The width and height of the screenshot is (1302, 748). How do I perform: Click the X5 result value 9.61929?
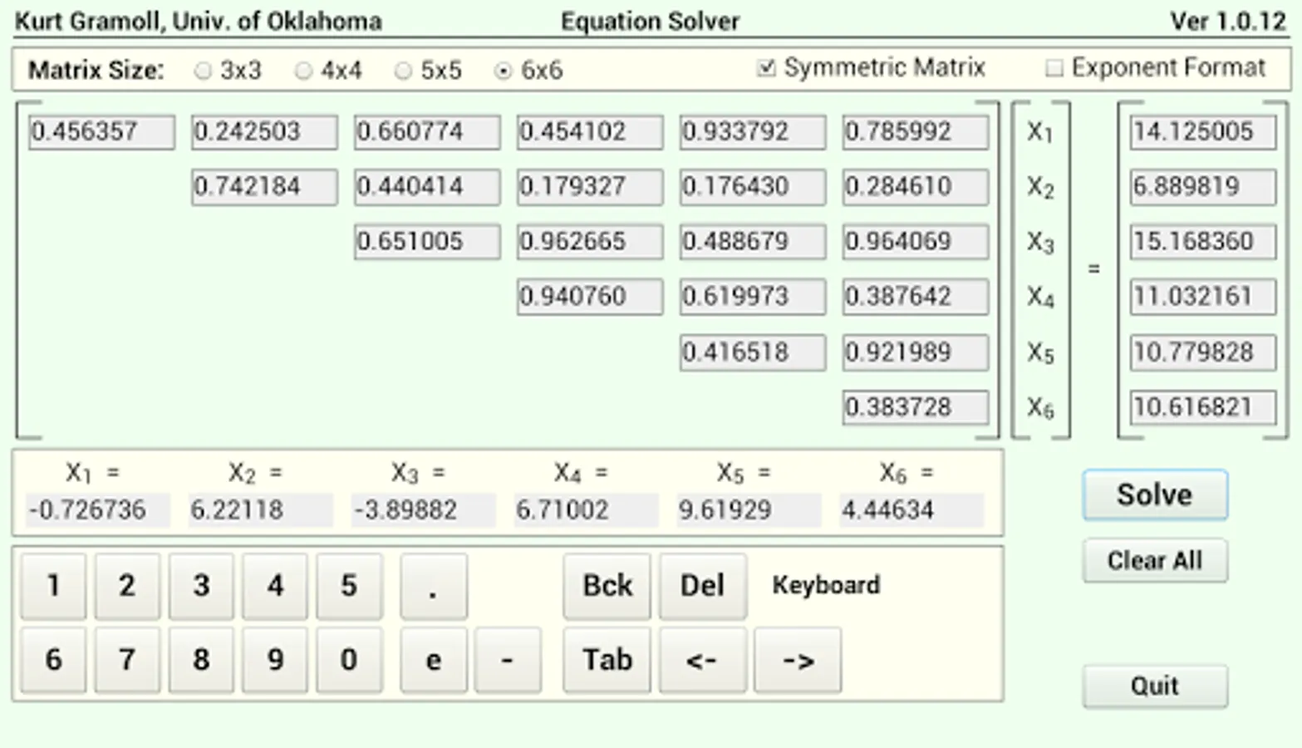point(749,510)
